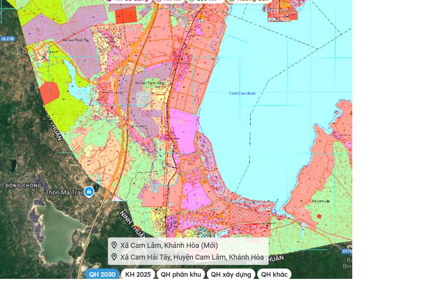Open the QH phân khu tab
This screenshot has width=426, height=282.
coord(181,274)
